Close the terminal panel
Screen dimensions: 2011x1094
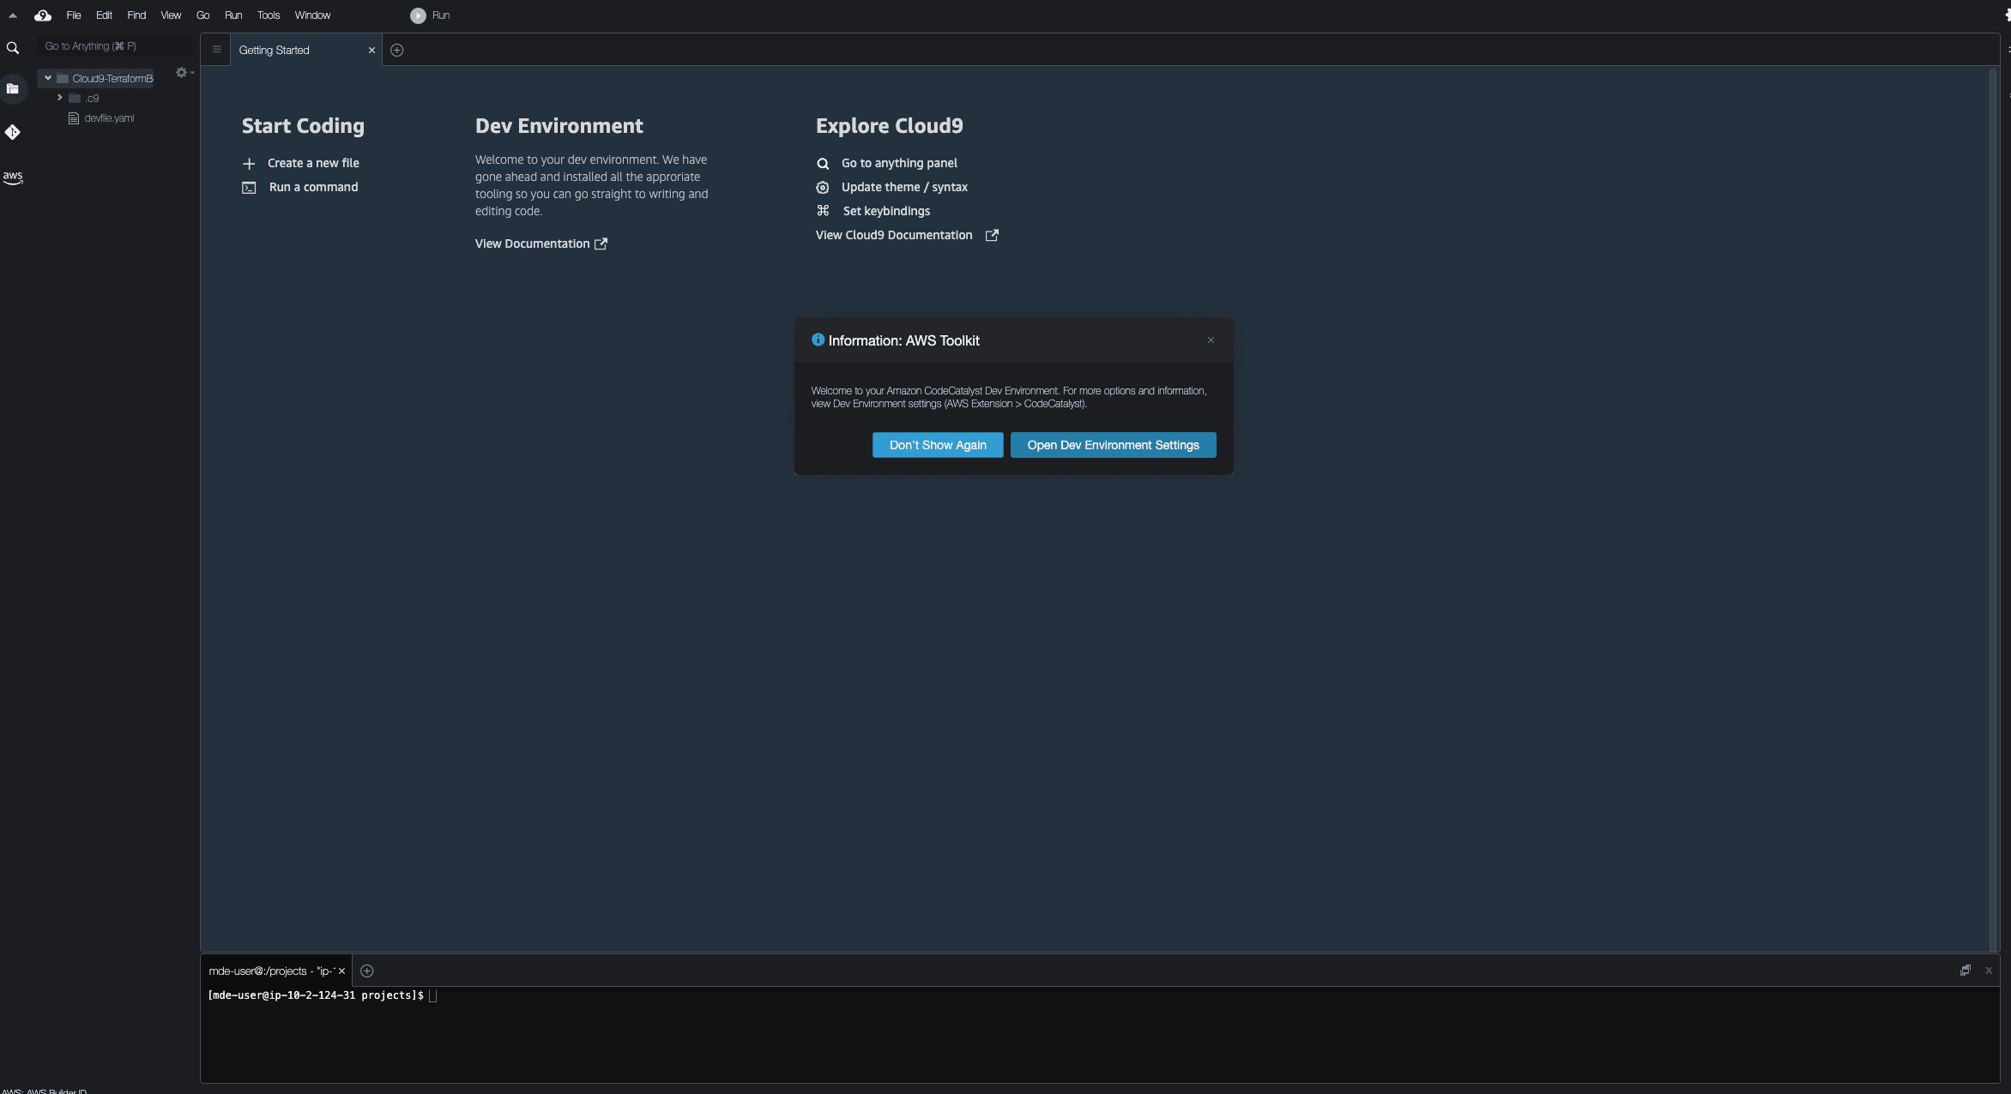[x=1989, y=971]
